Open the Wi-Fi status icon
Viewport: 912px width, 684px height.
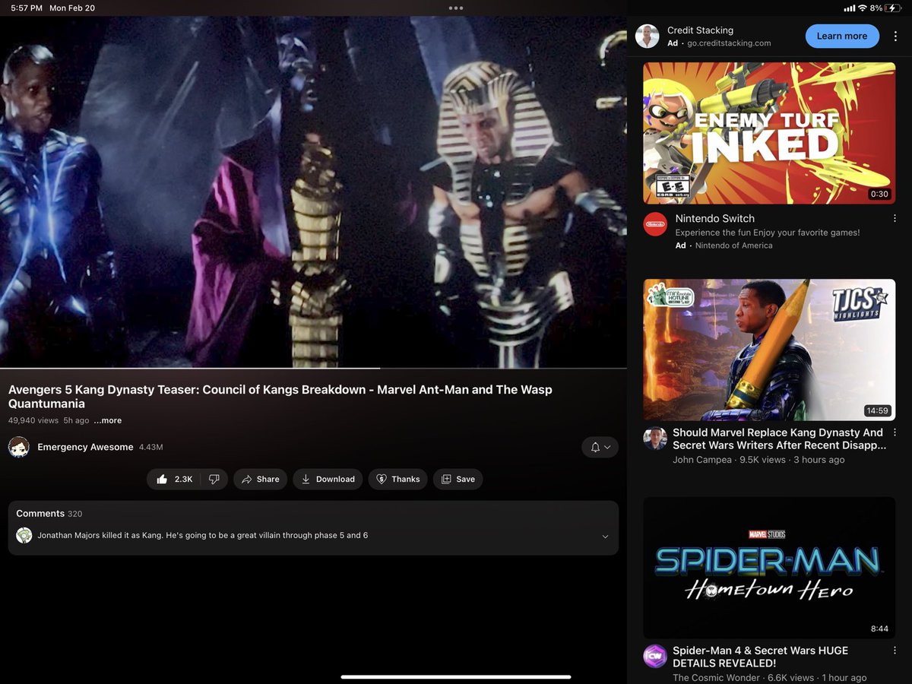[x=863, y=8]
